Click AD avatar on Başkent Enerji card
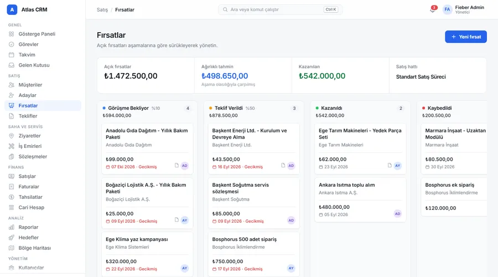 click(291, 166)
